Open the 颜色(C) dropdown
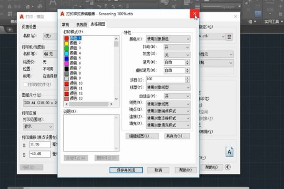The width and height of the screenshot is (284, 189). point(168,39)
